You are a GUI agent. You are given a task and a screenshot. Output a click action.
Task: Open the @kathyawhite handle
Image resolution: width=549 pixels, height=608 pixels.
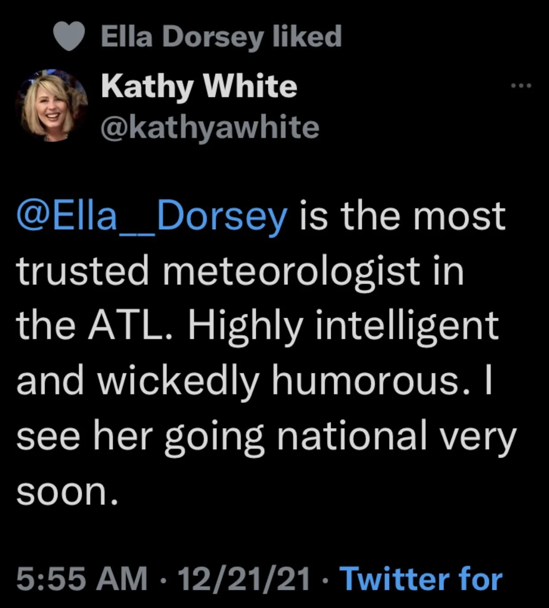210,127
